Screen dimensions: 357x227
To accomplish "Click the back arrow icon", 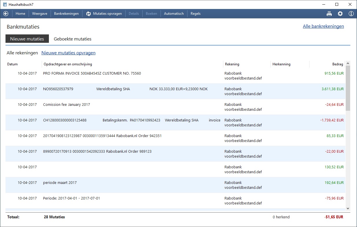I will coord(6,14).
